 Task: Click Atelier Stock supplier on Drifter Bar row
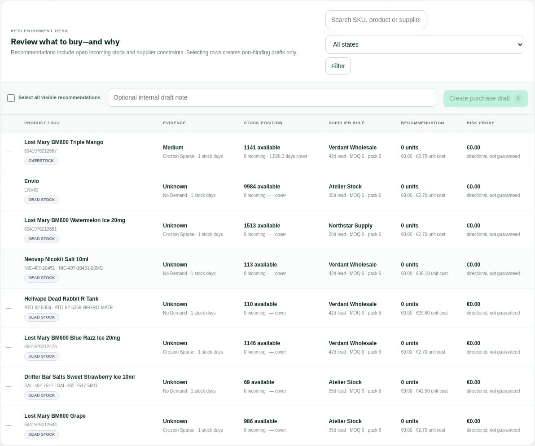point(345,382)
